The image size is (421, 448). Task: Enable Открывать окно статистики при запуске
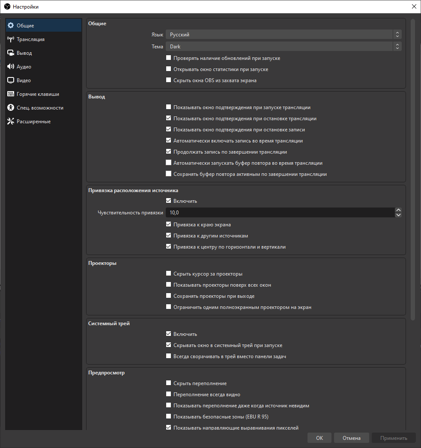168,69
